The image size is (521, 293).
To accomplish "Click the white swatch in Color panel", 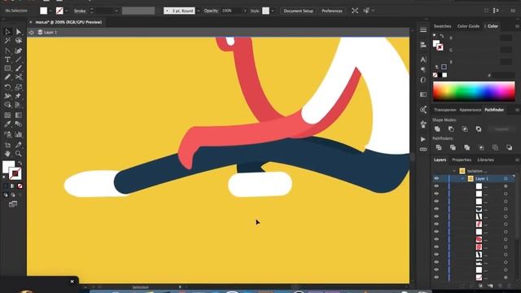I will pyautogui.click(x=444, y=75).
